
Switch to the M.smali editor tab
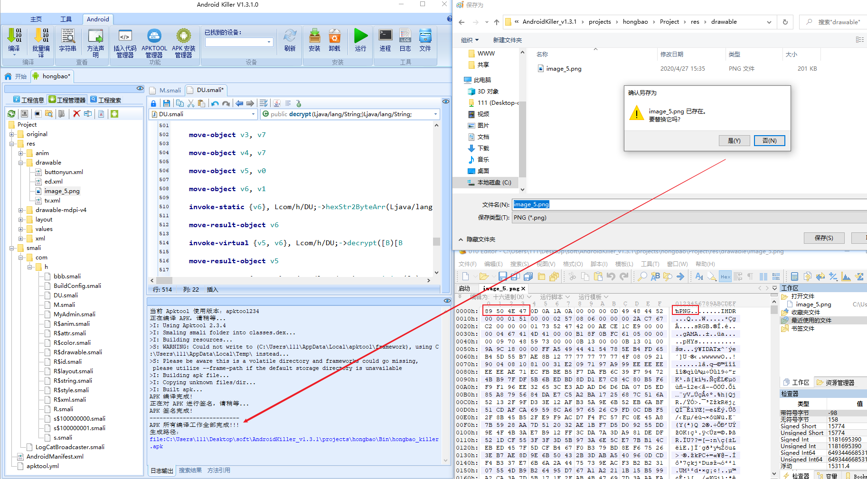coord(166,90)
